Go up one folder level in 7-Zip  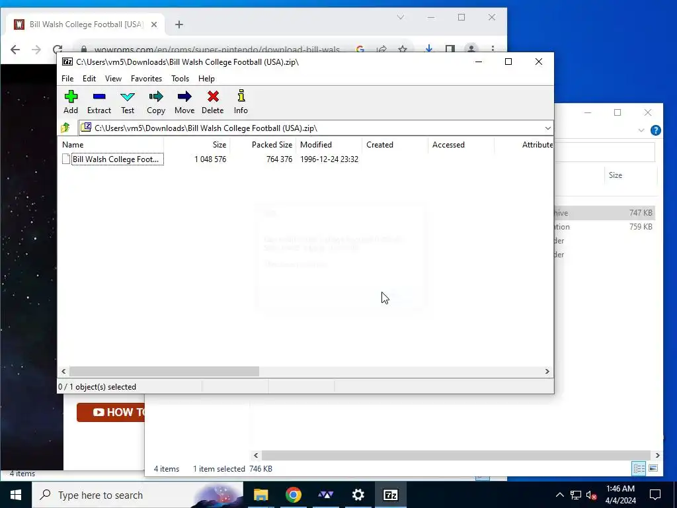click(65, 128)
